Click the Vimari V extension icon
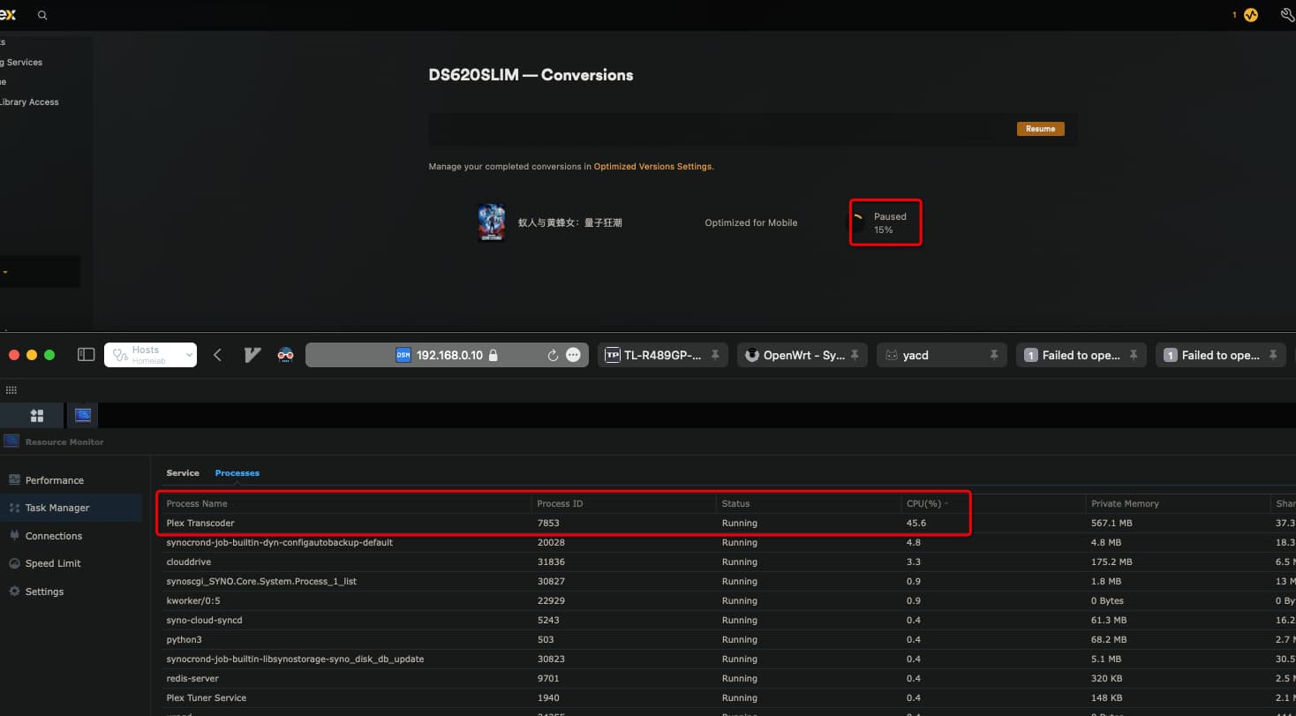The height and width of the screenshot is (716, 1296). tap(252, 355)
